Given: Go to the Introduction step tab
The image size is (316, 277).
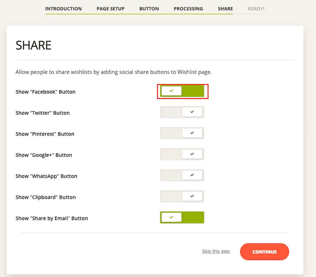Looking at the screenshot, I should tap(63, 8).
